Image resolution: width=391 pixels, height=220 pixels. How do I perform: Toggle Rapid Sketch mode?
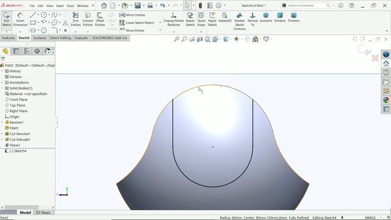point(212,19)
